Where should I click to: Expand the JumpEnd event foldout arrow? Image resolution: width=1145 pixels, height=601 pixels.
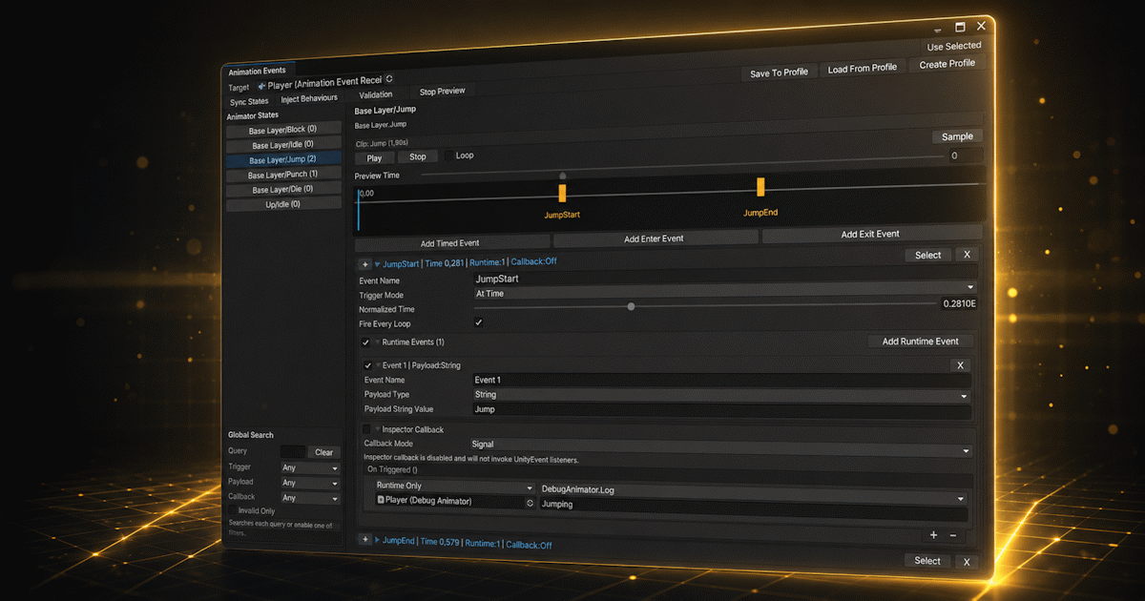point(377,541)
